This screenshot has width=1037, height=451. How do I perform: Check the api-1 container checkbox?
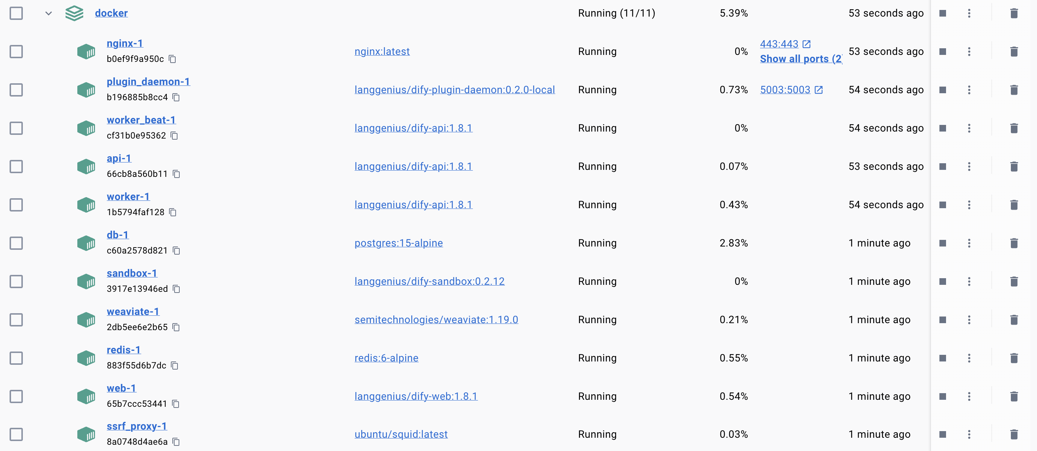click(x=16, y=166)
